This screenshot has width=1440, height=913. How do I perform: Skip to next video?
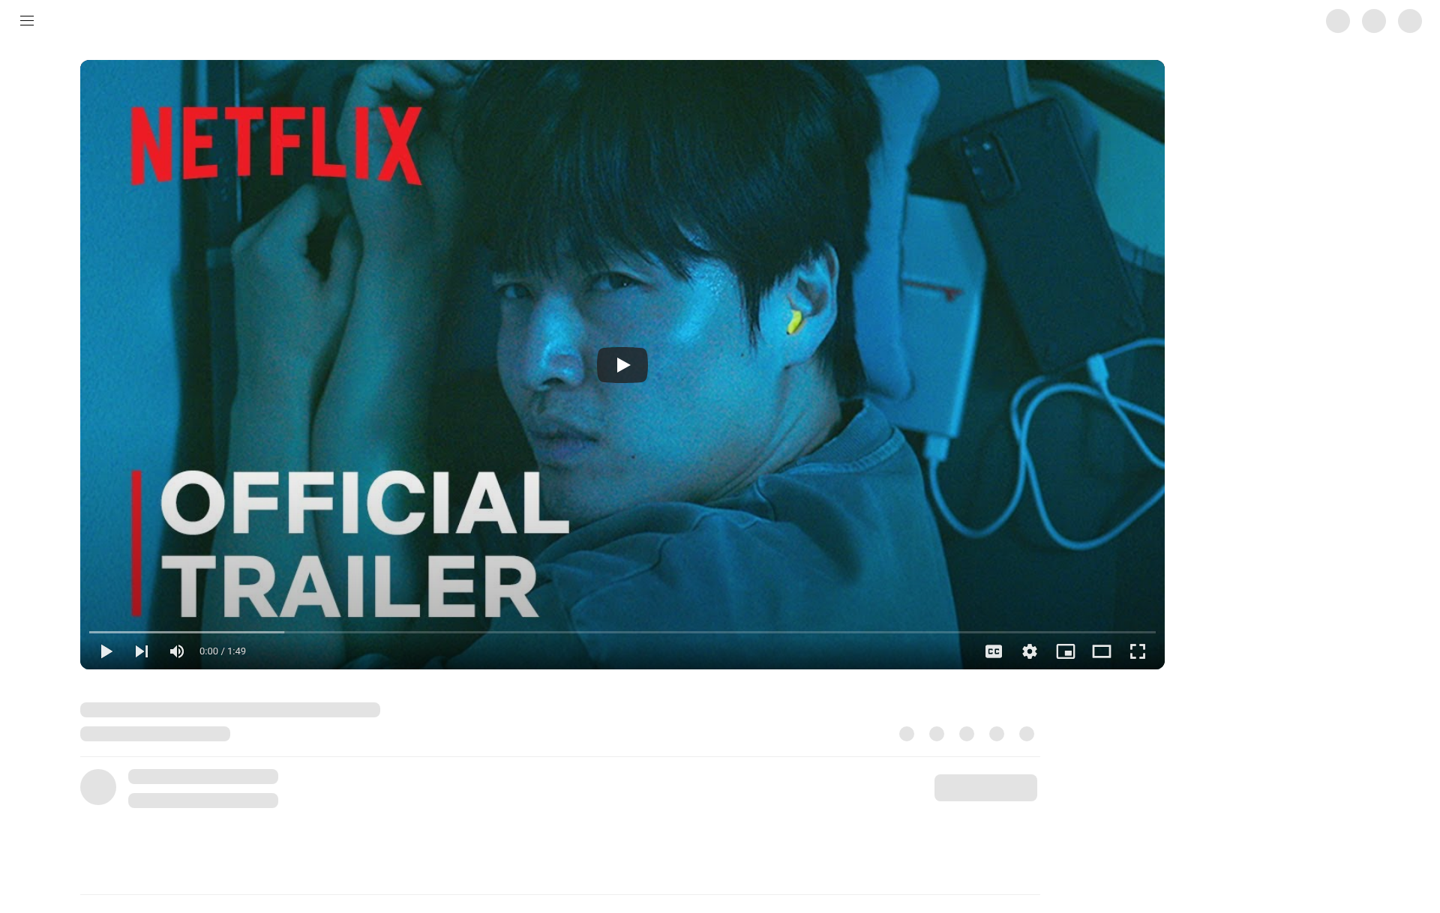tap(142, 651)
